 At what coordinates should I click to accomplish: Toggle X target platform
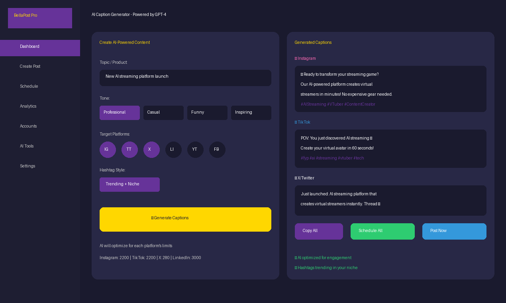tap(151, 150)
